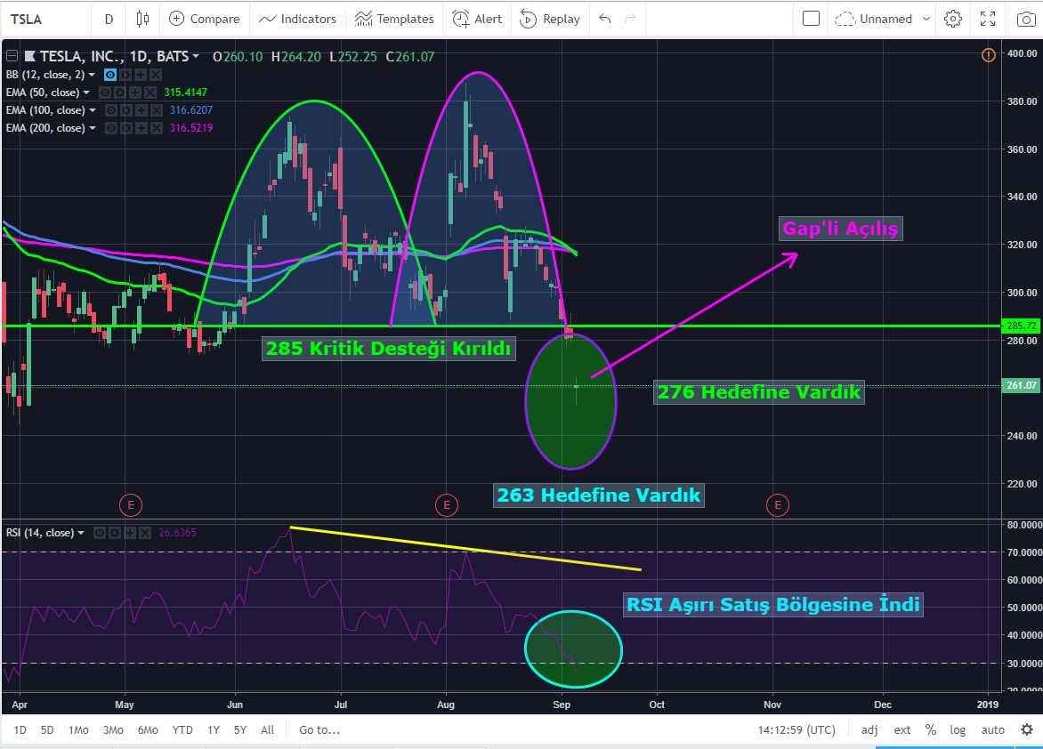This screenshot has height=749, width=1043.
Task: Click the undo arrow
Action: [x=605, y=19]
